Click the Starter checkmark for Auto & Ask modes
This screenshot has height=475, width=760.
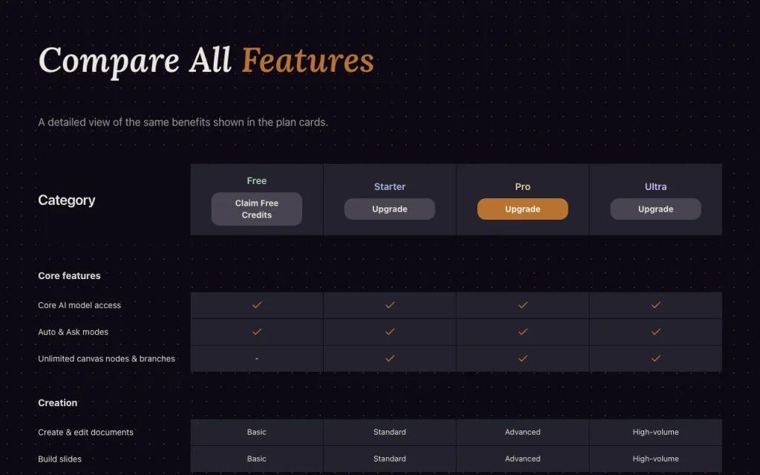[390, 332]
